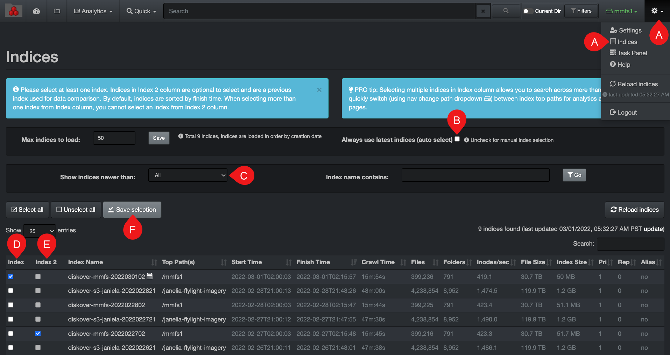Open the Show indices newer than dropdown
The height and width of the screenshot is (355, 670).
coord(188,175)
